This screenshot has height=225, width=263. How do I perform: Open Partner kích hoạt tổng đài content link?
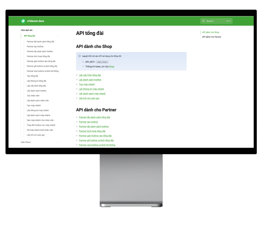tap(92, 131)
